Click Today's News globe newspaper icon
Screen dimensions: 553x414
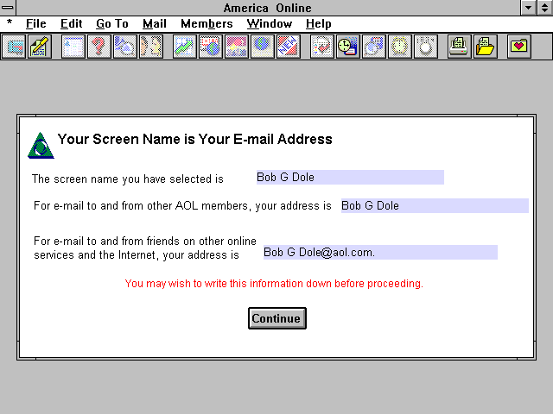coord(211,47)
